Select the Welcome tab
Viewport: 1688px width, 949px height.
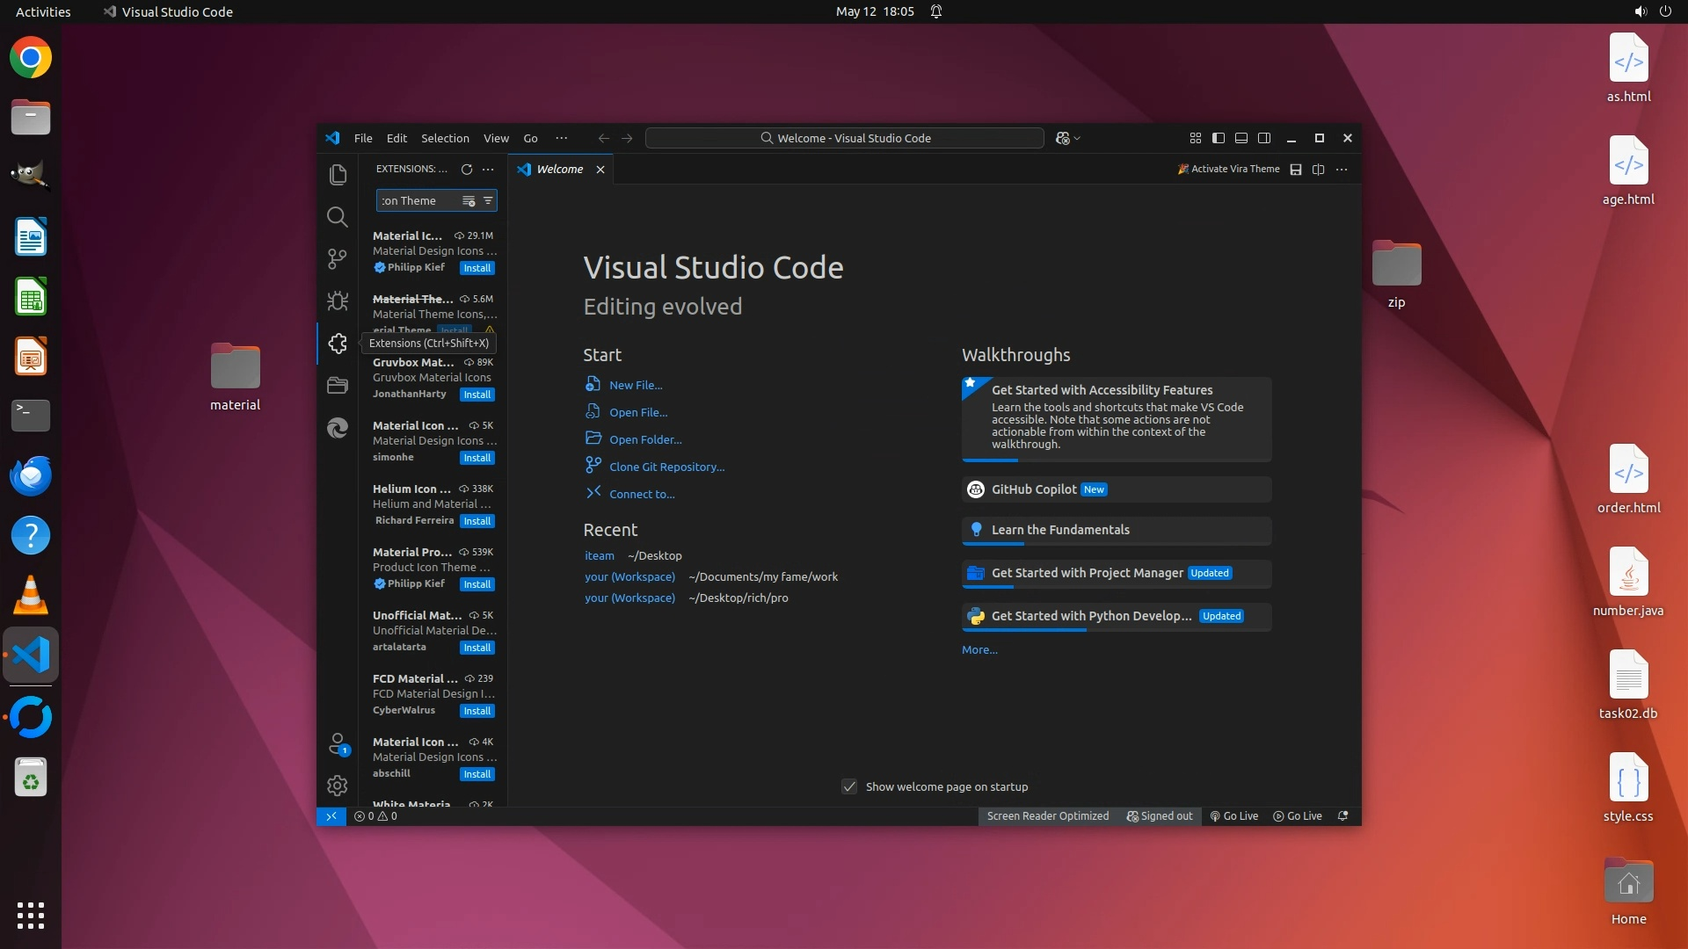(x=559, y=170)
